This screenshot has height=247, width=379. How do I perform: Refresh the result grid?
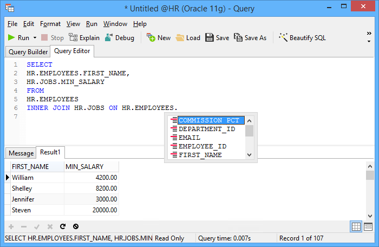(63, 226)
